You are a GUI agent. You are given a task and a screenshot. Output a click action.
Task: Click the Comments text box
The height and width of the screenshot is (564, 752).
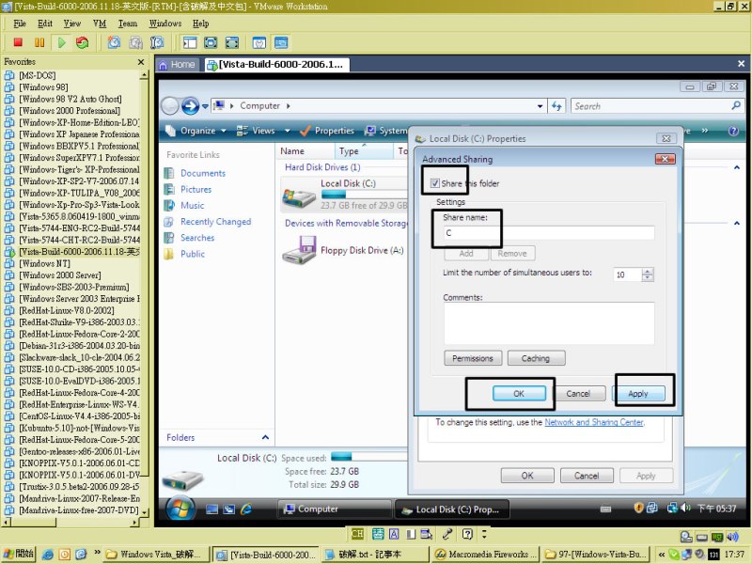549,323
